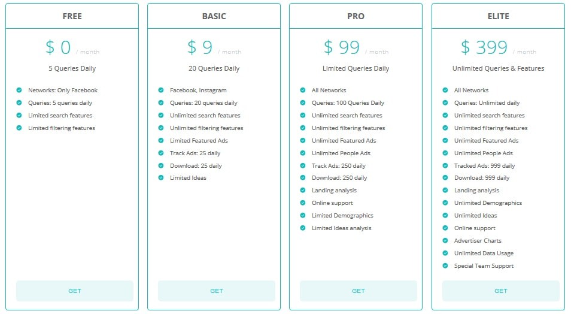
Task: Click the ELITE plan header
Action: (498, 16)
